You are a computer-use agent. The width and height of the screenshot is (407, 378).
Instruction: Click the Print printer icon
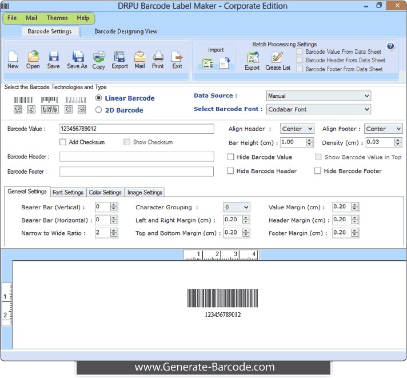[x=158, y=56]
